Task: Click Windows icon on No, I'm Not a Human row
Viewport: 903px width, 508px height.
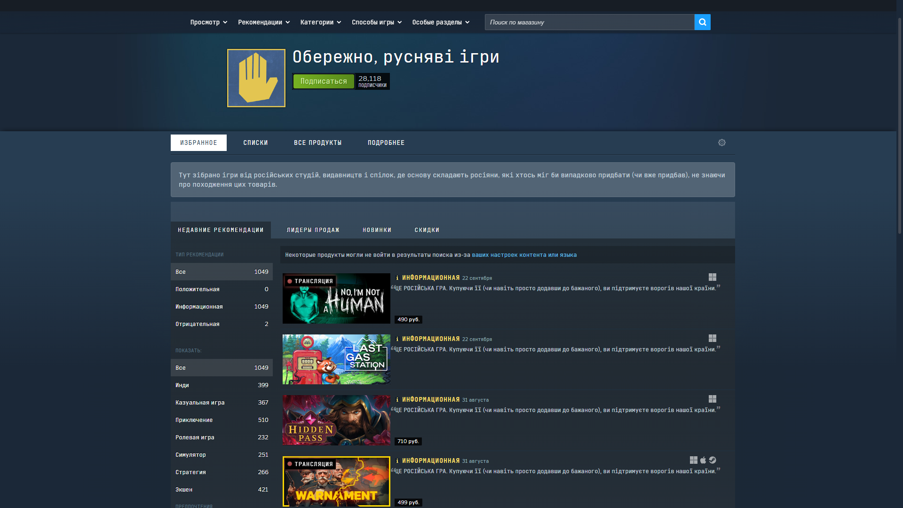Action: (712, 278)
